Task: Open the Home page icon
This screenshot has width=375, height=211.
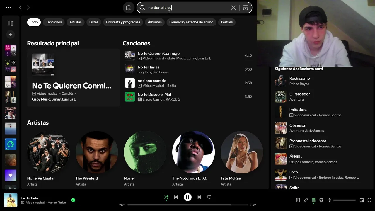Action: tap(129, 8)
